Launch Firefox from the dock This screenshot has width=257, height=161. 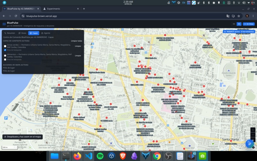(x=77, y=156)
